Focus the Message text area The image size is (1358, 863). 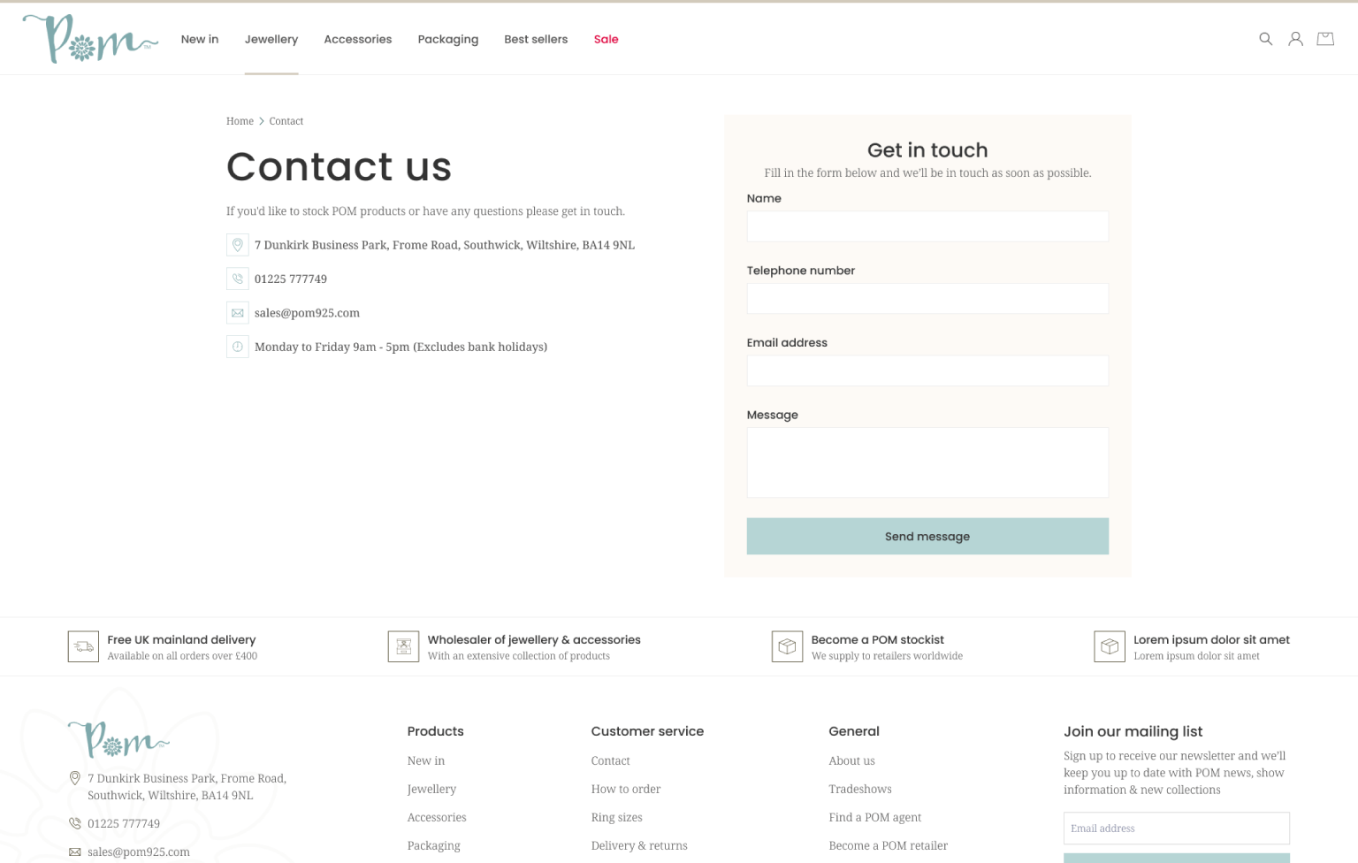click(927, 462)
